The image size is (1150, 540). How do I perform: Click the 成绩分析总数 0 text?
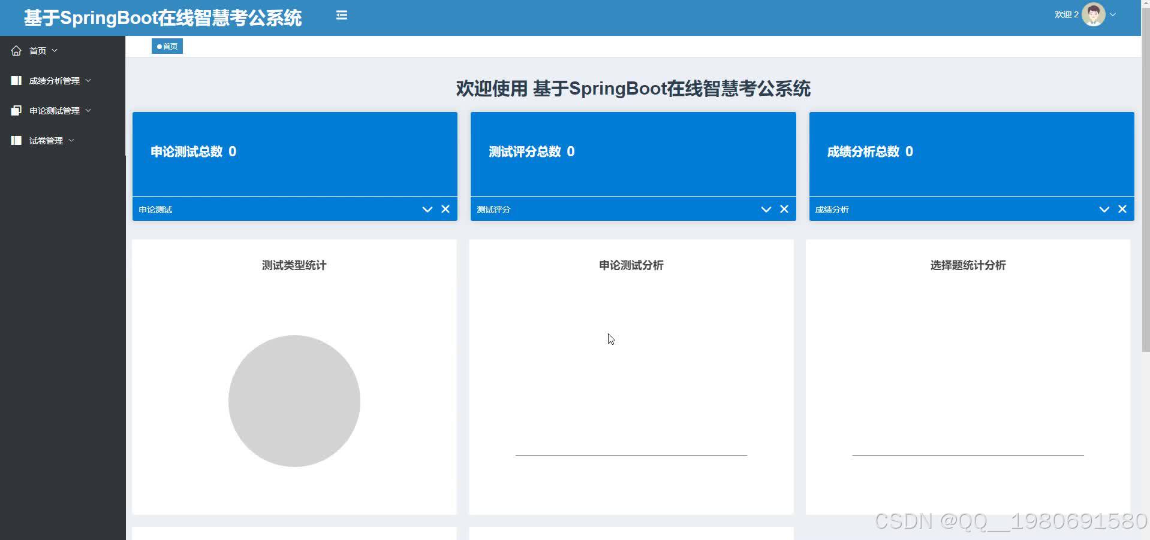click(x=870, y=151)
